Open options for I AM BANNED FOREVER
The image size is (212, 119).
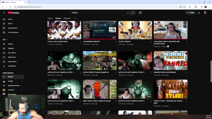pyautogui.click(x=116, y=42)
